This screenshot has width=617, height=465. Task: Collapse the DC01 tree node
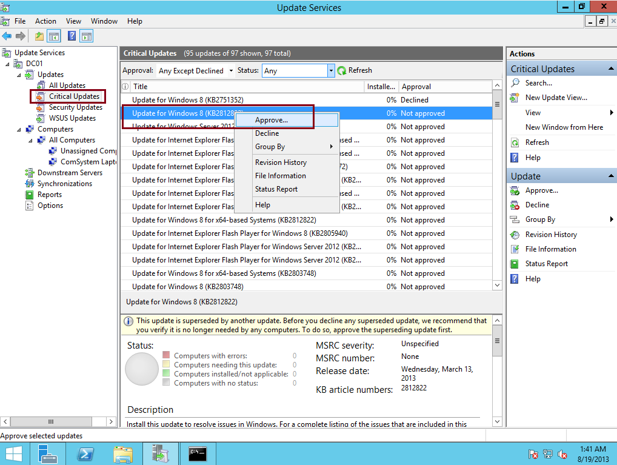coord(7,64)
